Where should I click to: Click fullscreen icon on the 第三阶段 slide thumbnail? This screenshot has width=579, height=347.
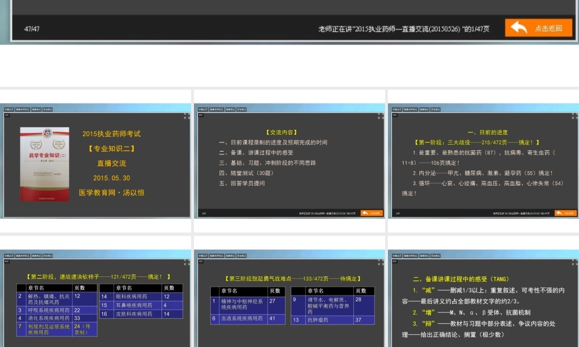(x=380, y=262)
